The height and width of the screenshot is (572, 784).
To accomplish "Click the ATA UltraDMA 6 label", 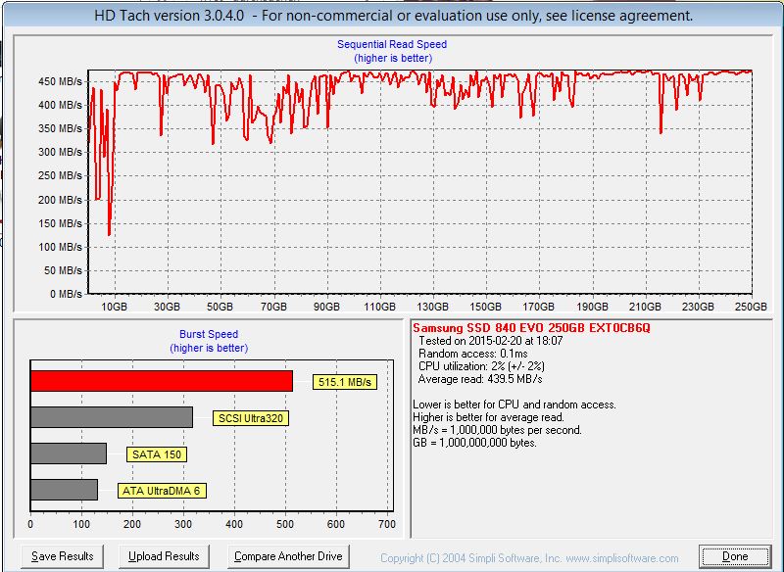I will pyautogui.click(x=162, y=491).
